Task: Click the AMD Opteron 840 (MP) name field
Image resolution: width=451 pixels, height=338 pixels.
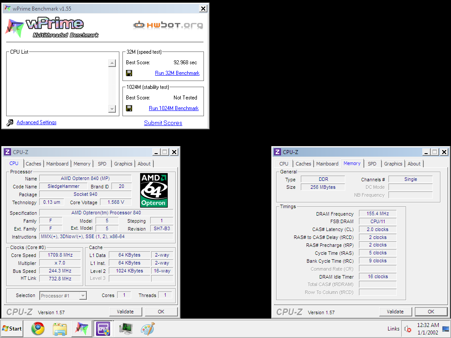Action: 85,178
